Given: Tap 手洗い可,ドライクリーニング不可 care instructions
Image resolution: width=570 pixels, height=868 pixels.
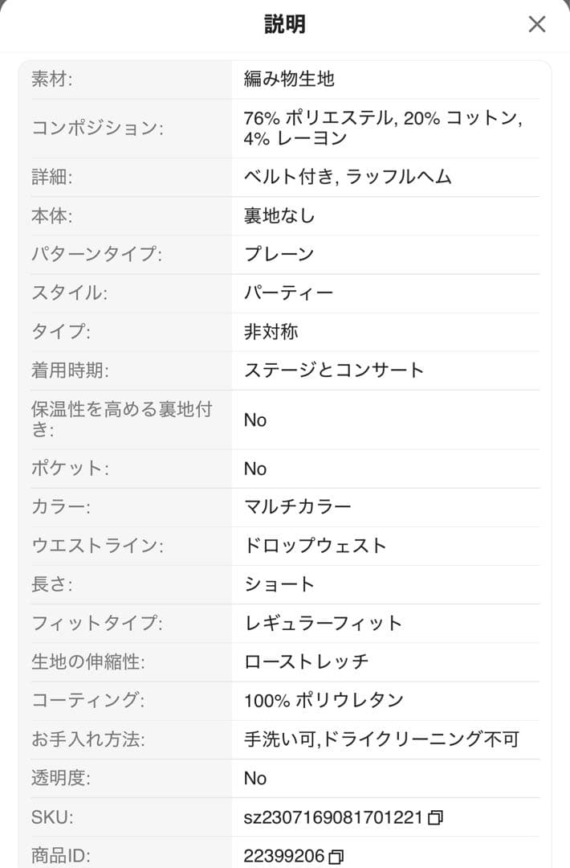Looking at the screenshot, I should click(x=381, y=739).
